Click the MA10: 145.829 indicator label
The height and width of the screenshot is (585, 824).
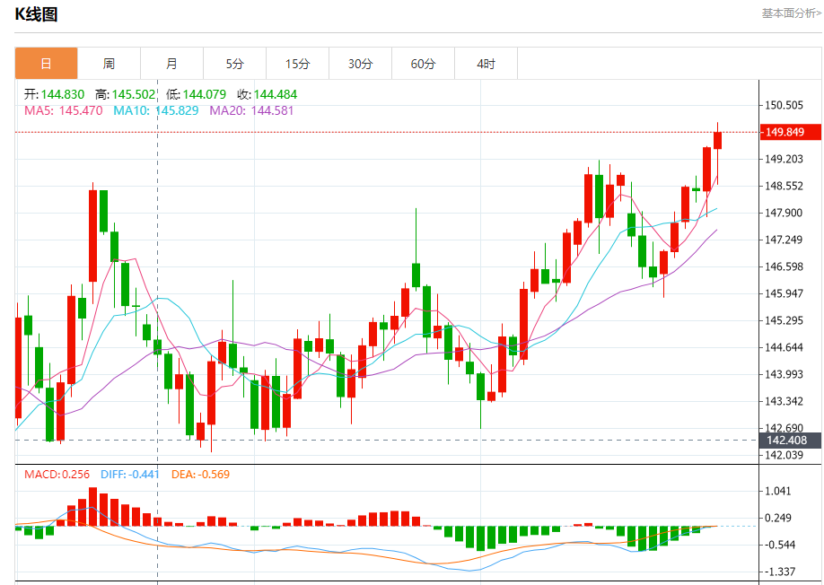click(x=156, y=110)
